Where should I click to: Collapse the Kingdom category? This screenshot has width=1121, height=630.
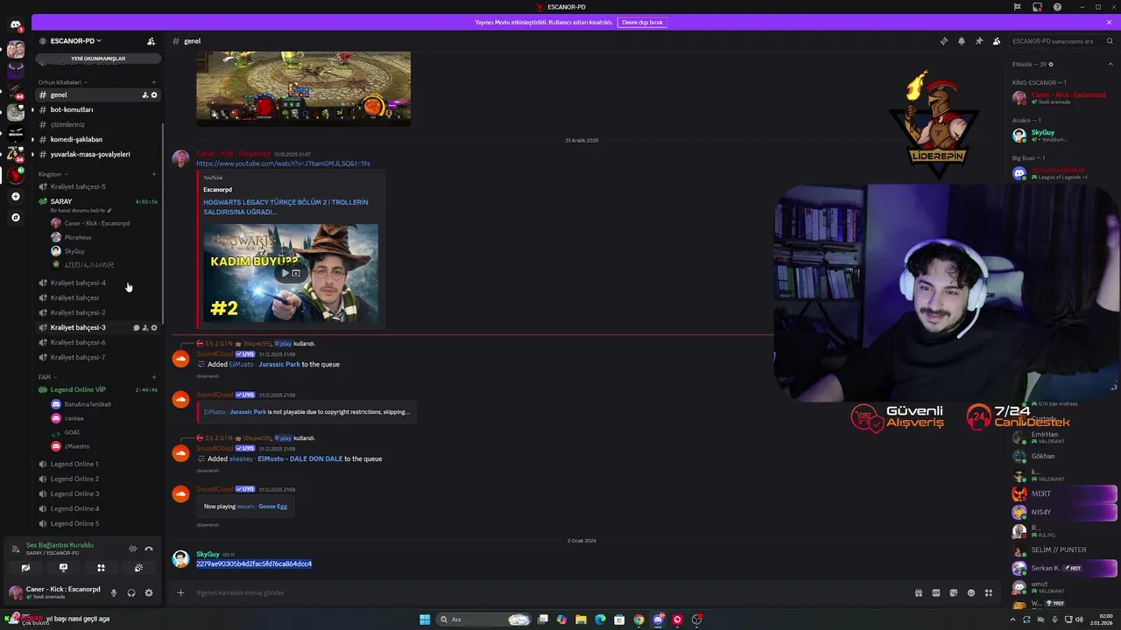[51, 174]
